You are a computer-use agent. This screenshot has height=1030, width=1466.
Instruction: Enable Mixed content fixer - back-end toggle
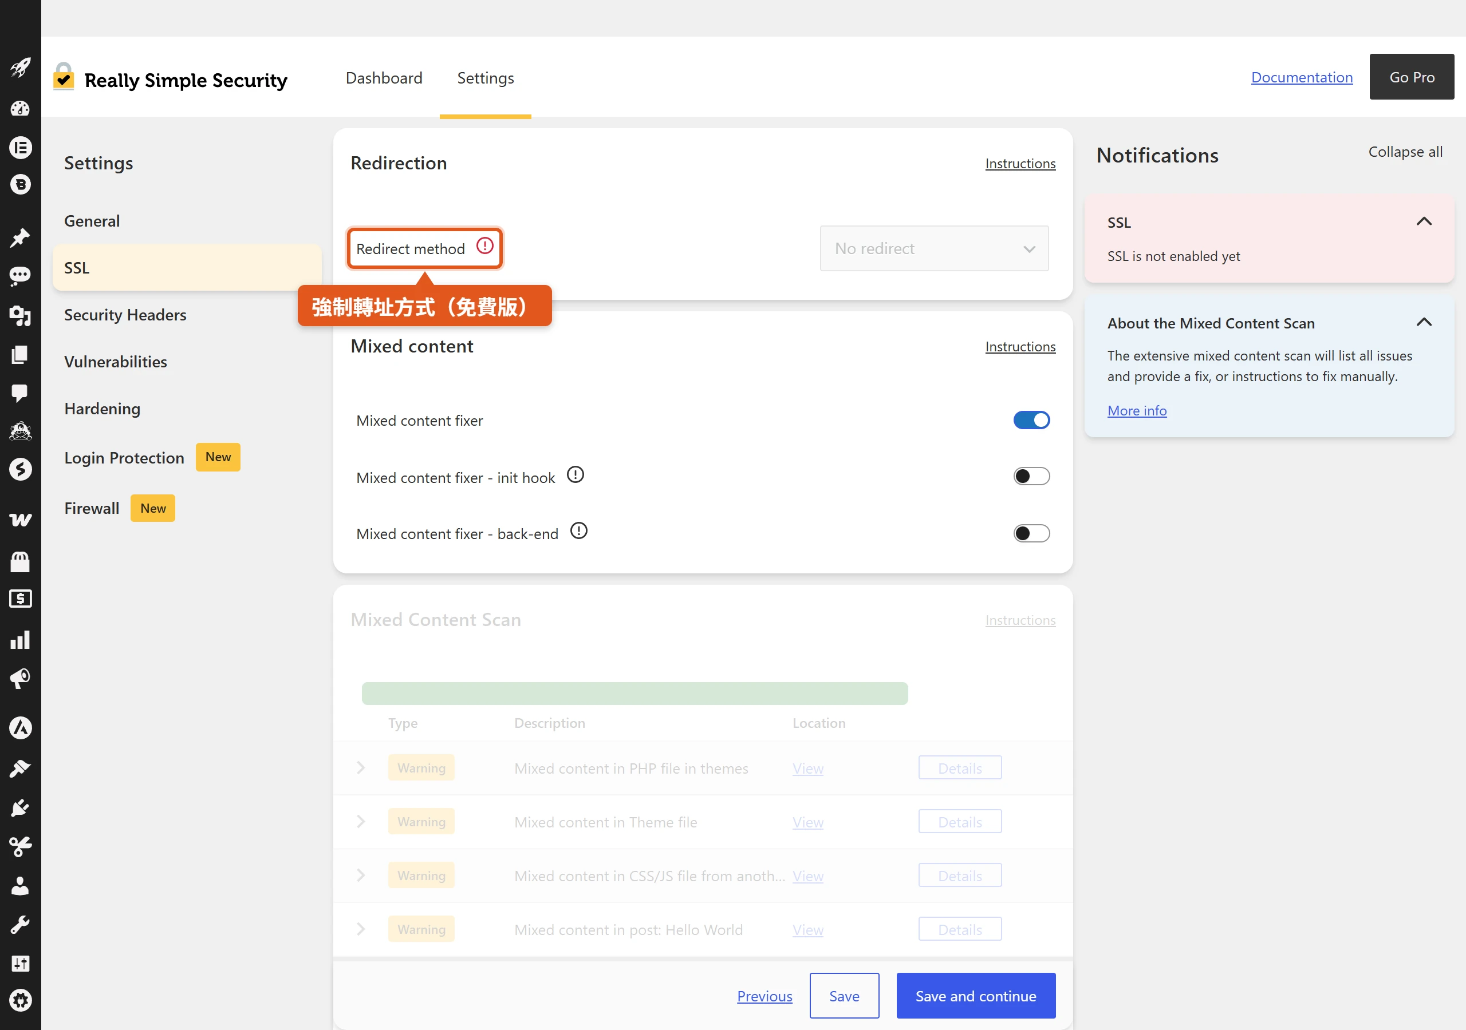click(x=1031, y=533)
